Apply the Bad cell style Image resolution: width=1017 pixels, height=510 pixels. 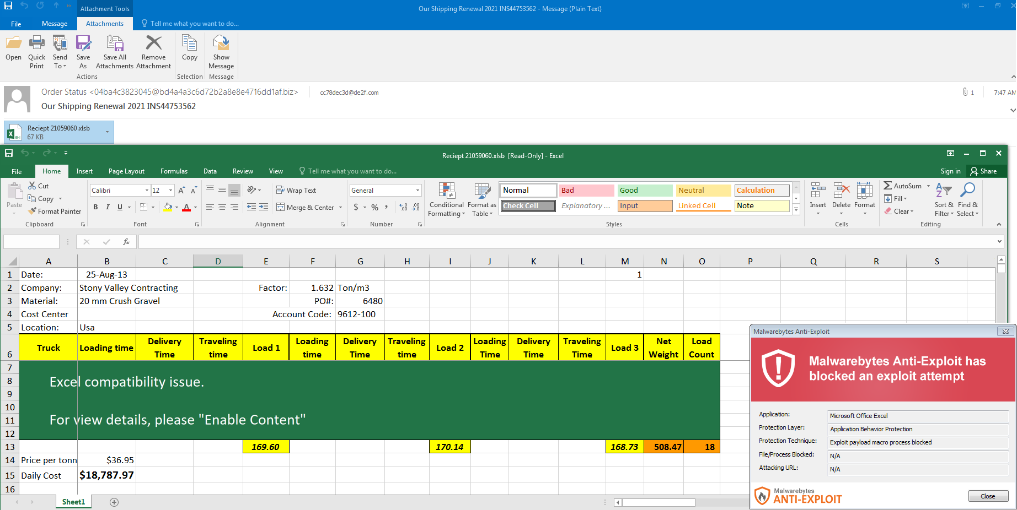(586, 190)
